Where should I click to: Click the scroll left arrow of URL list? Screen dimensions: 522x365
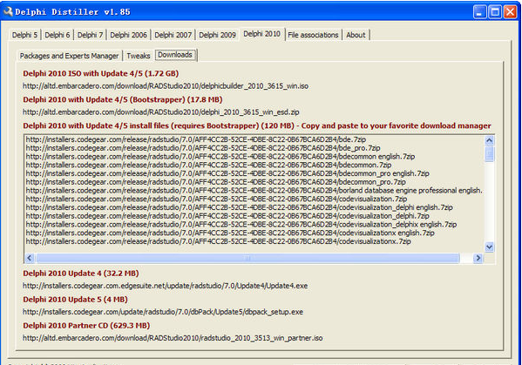[30, 258]
